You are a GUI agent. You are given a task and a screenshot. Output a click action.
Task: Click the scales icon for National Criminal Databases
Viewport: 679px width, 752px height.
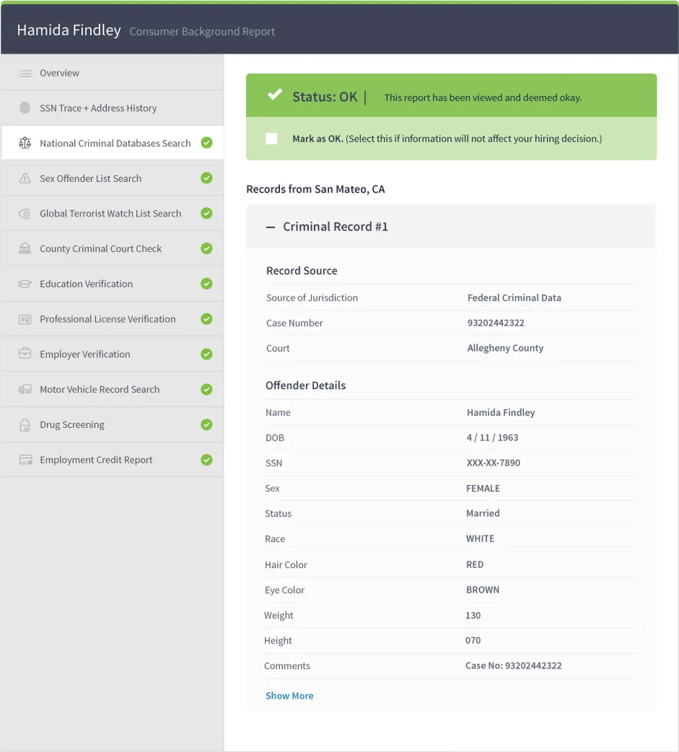[25, 144]
